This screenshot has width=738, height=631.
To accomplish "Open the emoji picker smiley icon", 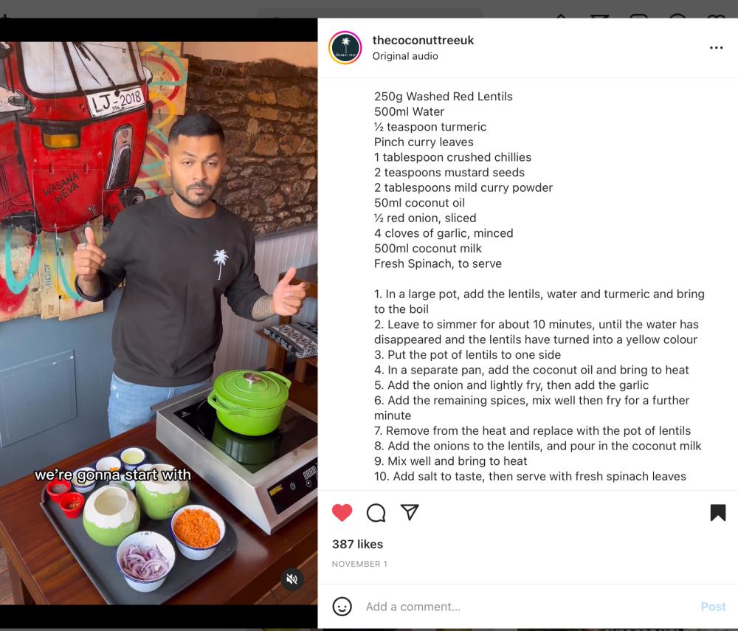I will [x=342, y=607].
